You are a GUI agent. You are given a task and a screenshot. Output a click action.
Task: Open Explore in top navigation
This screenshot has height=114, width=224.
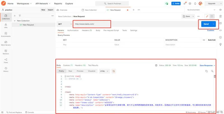pyautogui.click(x=69, y=4)
